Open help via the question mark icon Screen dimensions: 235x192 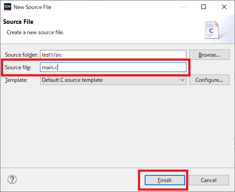[12, 179]
